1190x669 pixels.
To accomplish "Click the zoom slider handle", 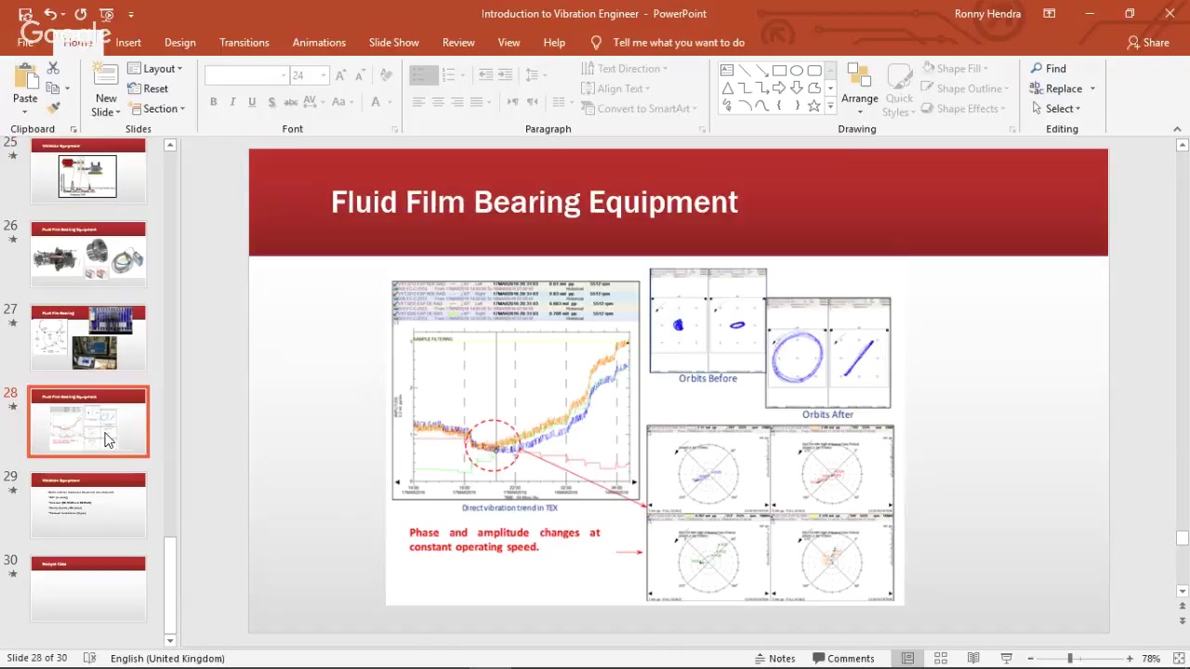I will click(1069, 658).
